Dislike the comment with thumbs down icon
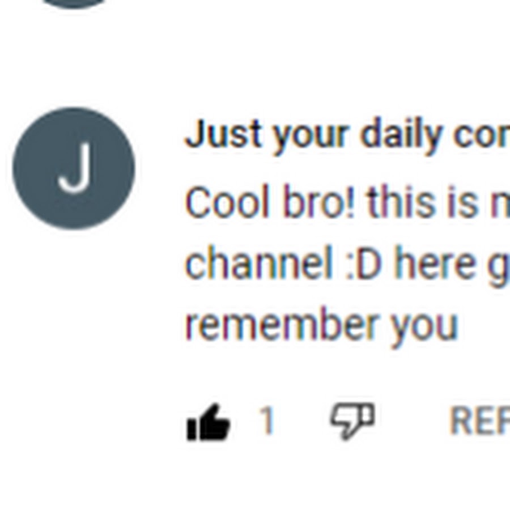Image resolution: width=510 pixels, height=510 pixels. pos(352,421)
